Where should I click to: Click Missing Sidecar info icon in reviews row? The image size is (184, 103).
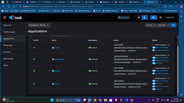pyautogui.click(x=168, y=78)
